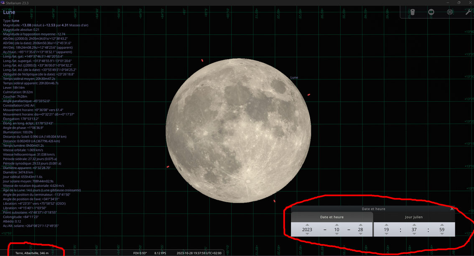The height and width of the screenshot is (256, 474).
Task: Click the Coucher: 7h28m line
Action: 15,96
